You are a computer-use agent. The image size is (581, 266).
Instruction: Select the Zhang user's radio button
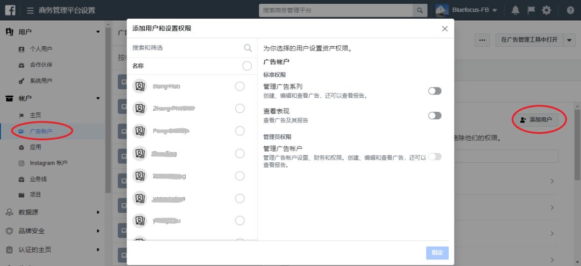click(x=240, y=109)
